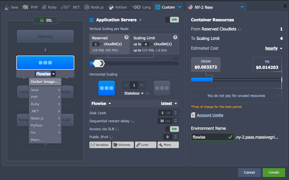Switch to the GO Lang tab
289x180 pixels.
tap(141, 7)
